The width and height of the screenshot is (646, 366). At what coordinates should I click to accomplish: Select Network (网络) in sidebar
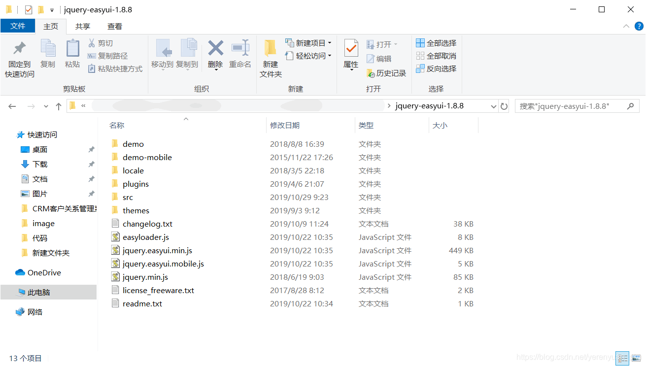pos(30,312)
